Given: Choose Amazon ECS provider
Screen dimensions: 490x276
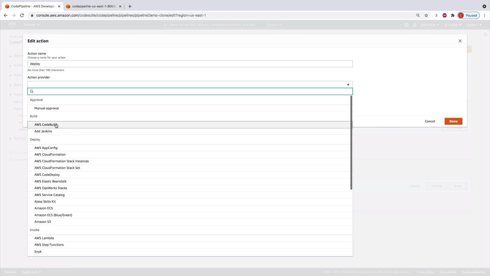Looking at the screenshot, I should [x=190, y=208].
